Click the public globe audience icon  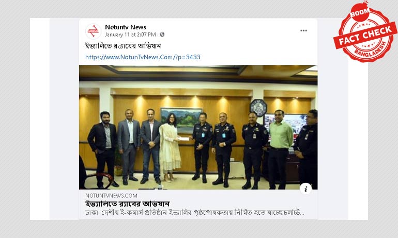162,35
